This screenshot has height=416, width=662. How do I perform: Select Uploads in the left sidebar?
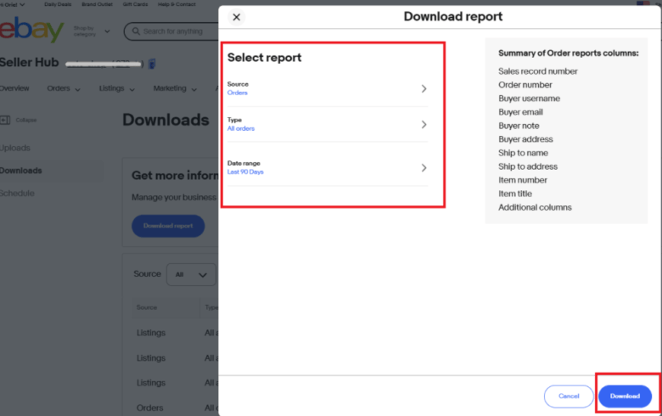pyautogui.click(x=15, y=148)
